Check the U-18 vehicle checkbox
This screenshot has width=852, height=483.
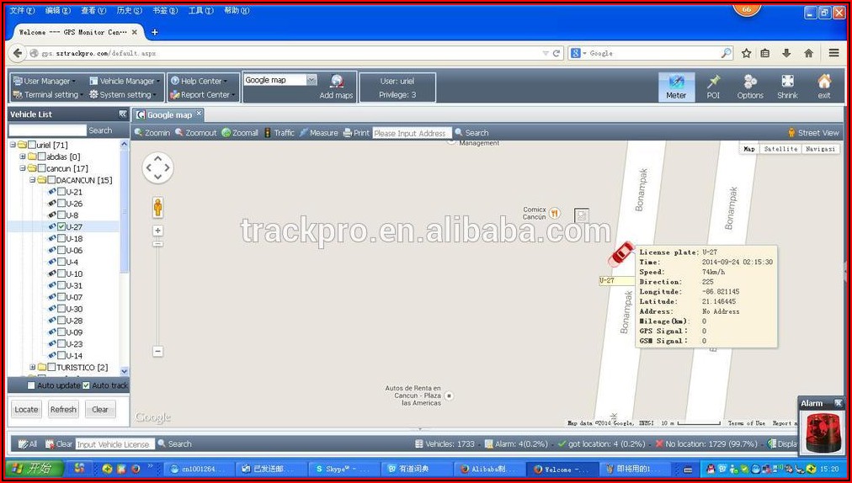click(61, 238)
